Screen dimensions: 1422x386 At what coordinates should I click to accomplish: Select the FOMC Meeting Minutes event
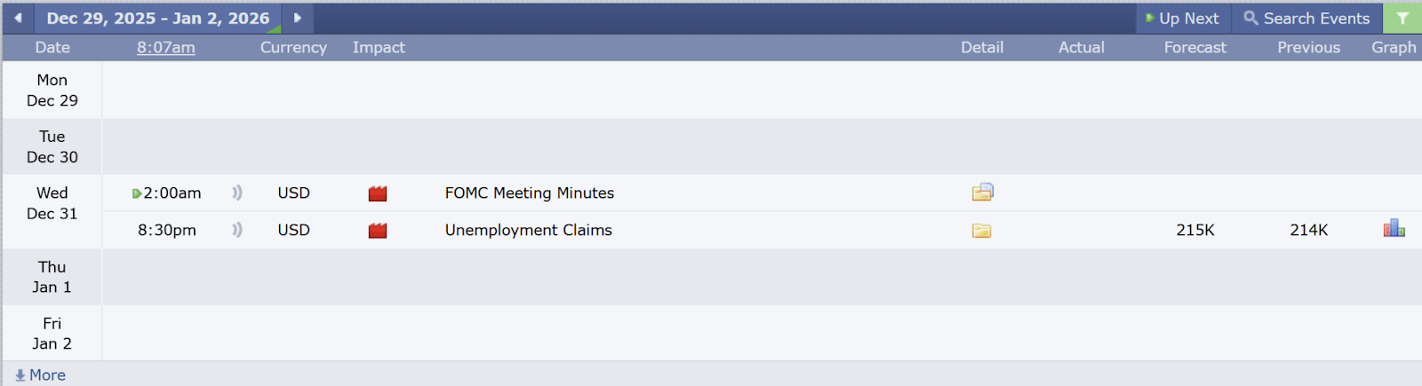click(x=529, y=193)
